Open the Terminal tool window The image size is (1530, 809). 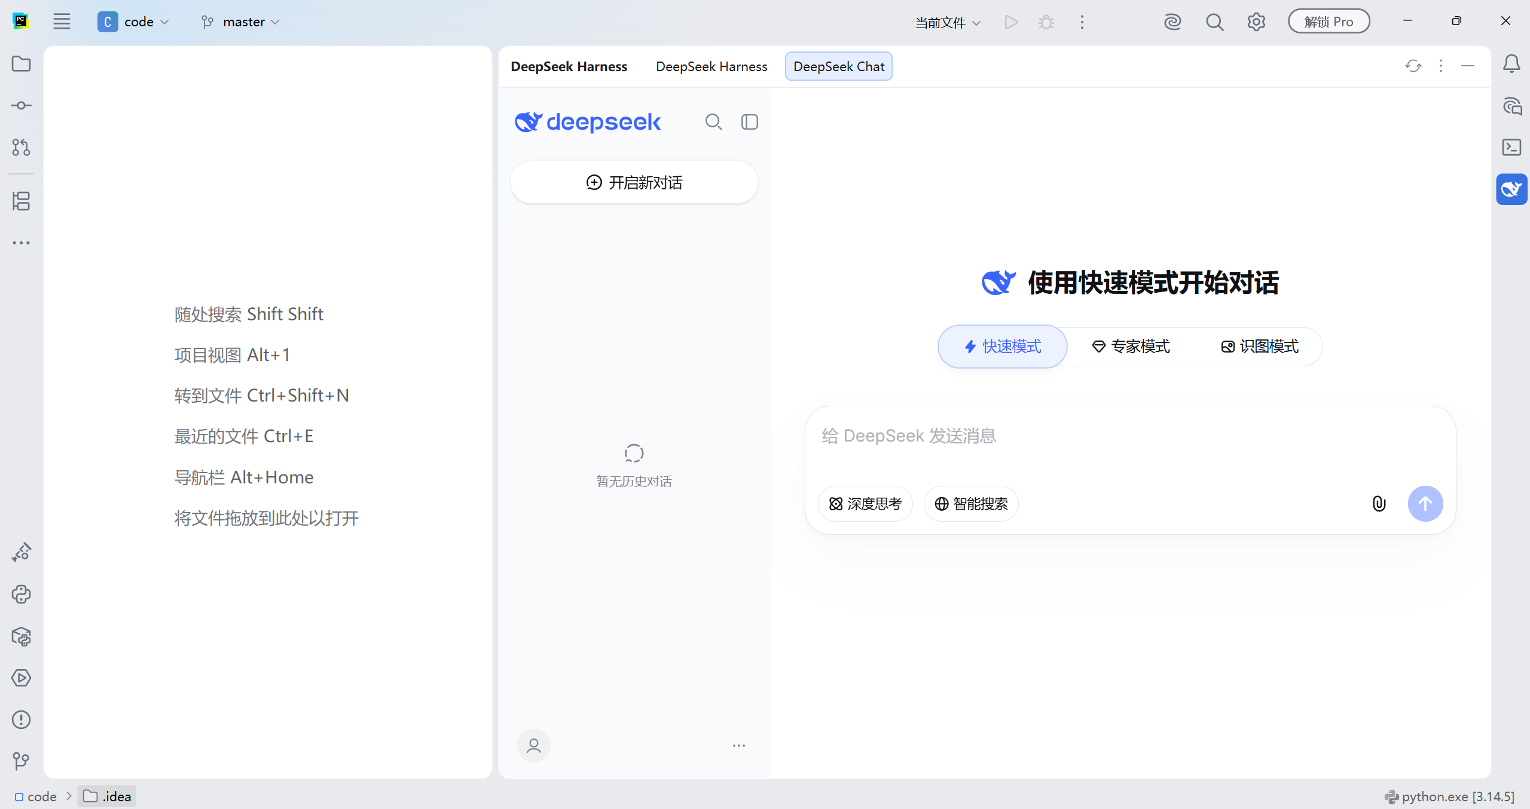point(1511,148)
